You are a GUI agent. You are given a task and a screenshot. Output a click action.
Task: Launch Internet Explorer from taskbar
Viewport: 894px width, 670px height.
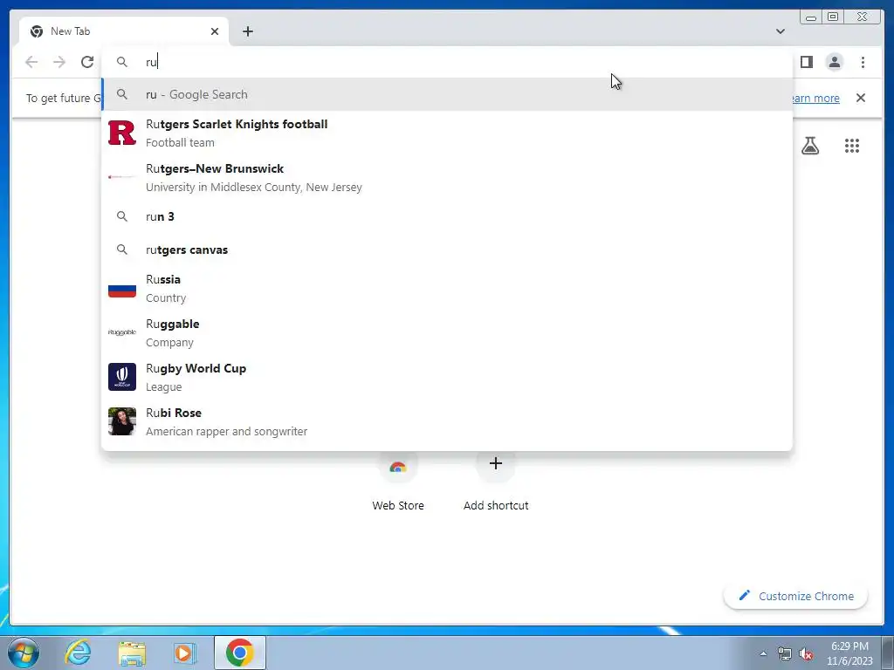[x=78, y=653]
